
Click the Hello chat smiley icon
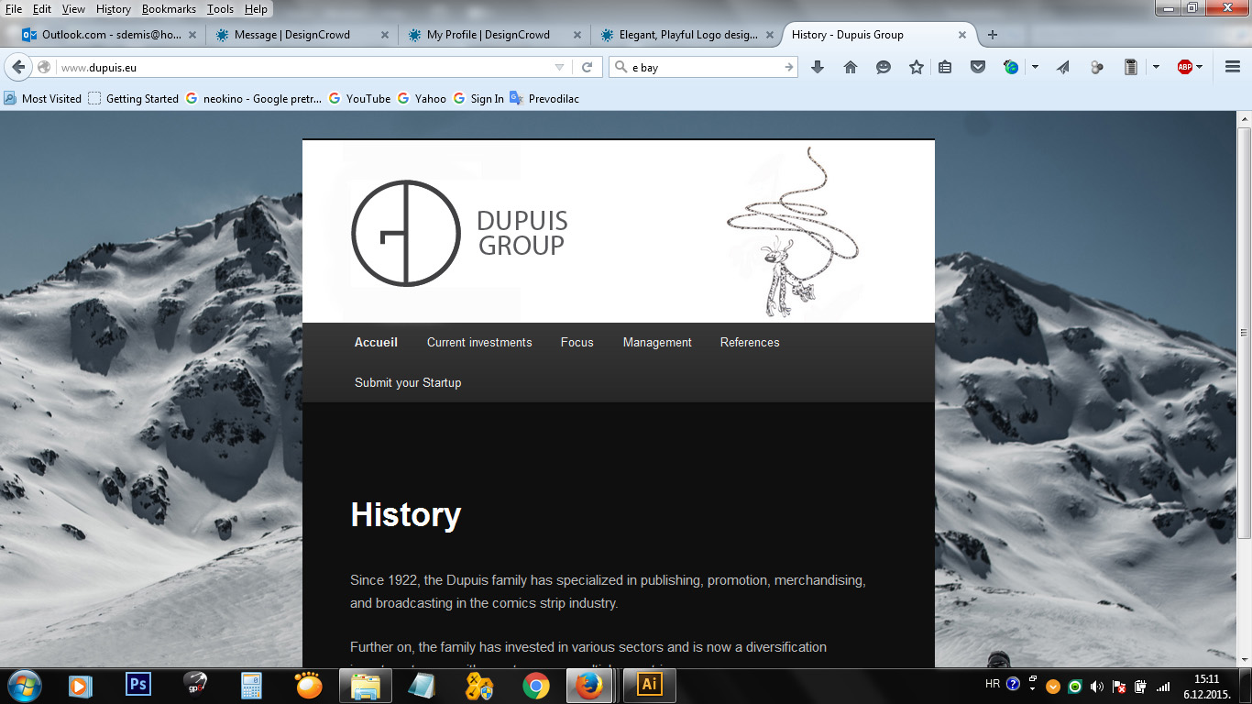[x=883, y=67]
